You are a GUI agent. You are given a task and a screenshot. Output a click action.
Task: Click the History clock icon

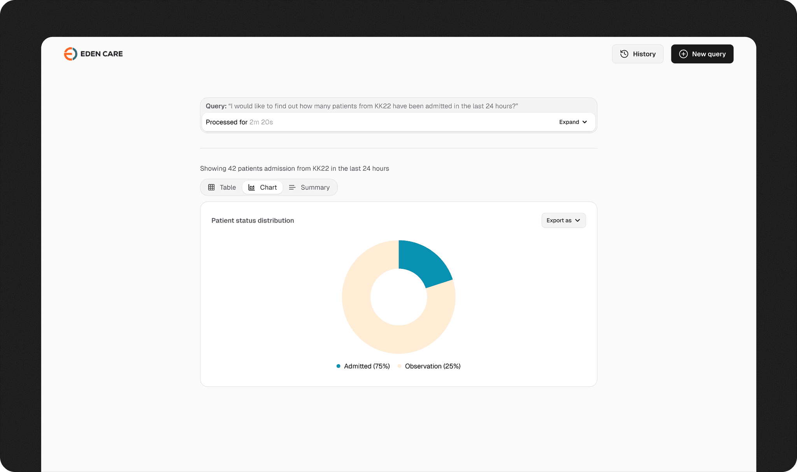click(x=624, y=54)
